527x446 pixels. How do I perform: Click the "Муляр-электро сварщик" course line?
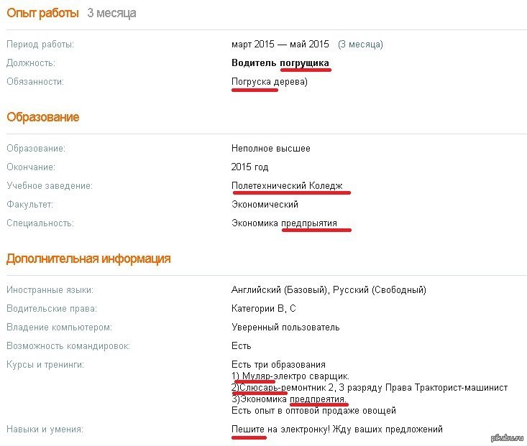290,376
